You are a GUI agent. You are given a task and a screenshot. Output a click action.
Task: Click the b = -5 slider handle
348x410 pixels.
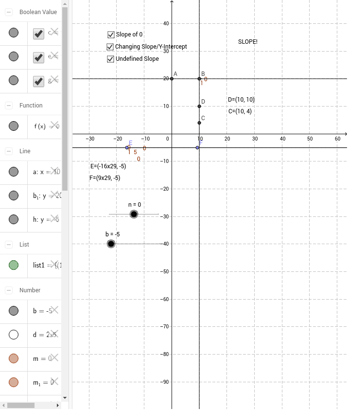click(x=111, y=244)
